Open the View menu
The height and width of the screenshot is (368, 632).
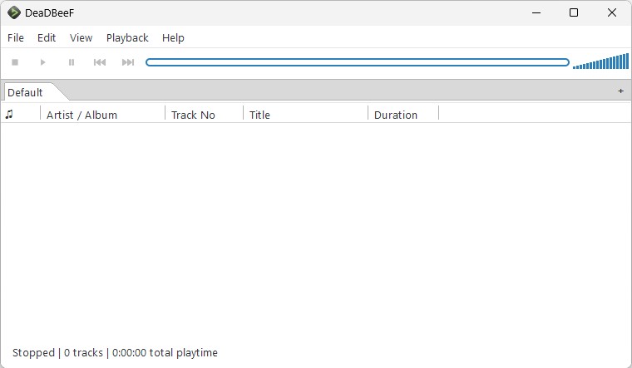coord(81,38)
